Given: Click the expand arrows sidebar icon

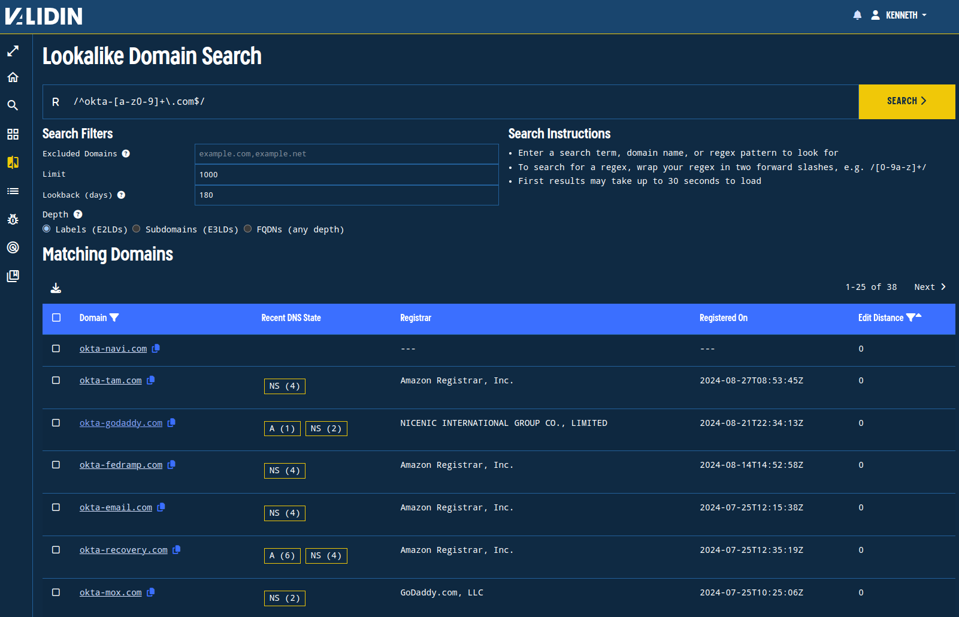Looking at the screenshot, I should [13, 51].
